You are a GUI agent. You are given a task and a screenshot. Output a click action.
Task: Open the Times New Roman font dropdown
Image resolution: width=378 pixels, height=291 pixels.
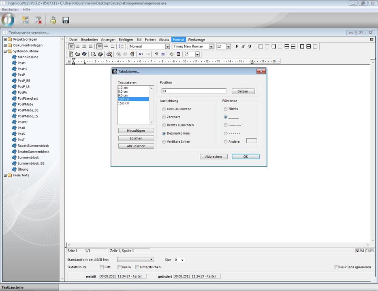(211, 47)
